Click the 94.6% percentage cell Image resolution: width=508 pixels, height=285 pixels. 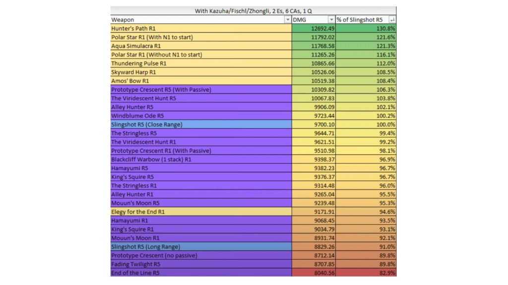[x=366, y=212]
